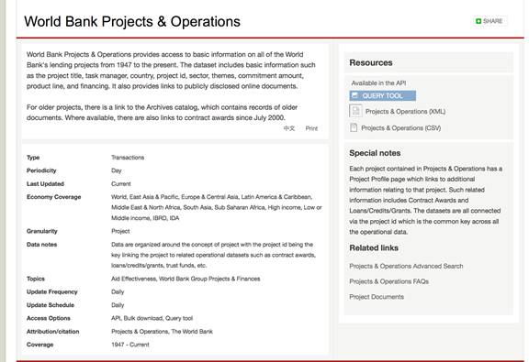Open Projects & Operations (XML) link

pos(405,112)
